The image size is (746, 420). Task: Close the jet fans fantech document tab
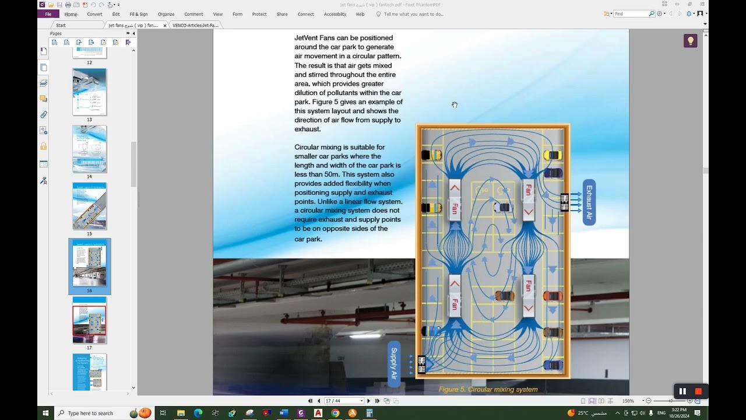pyautogui.click(x=165, y=26)
